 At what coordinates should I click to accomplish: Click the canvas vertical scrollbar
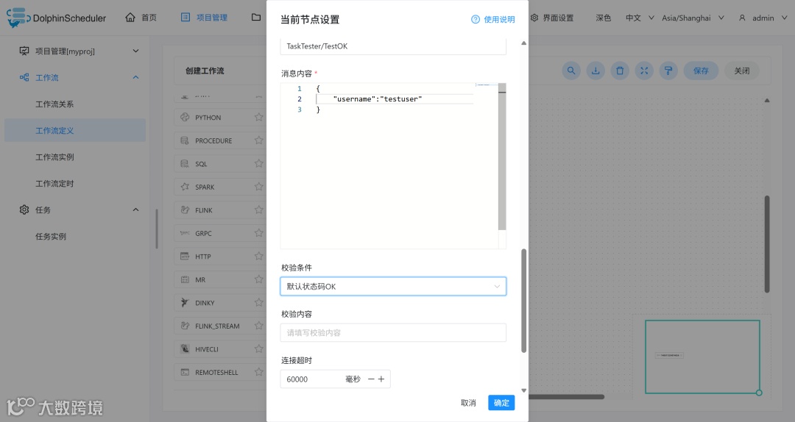767,244
